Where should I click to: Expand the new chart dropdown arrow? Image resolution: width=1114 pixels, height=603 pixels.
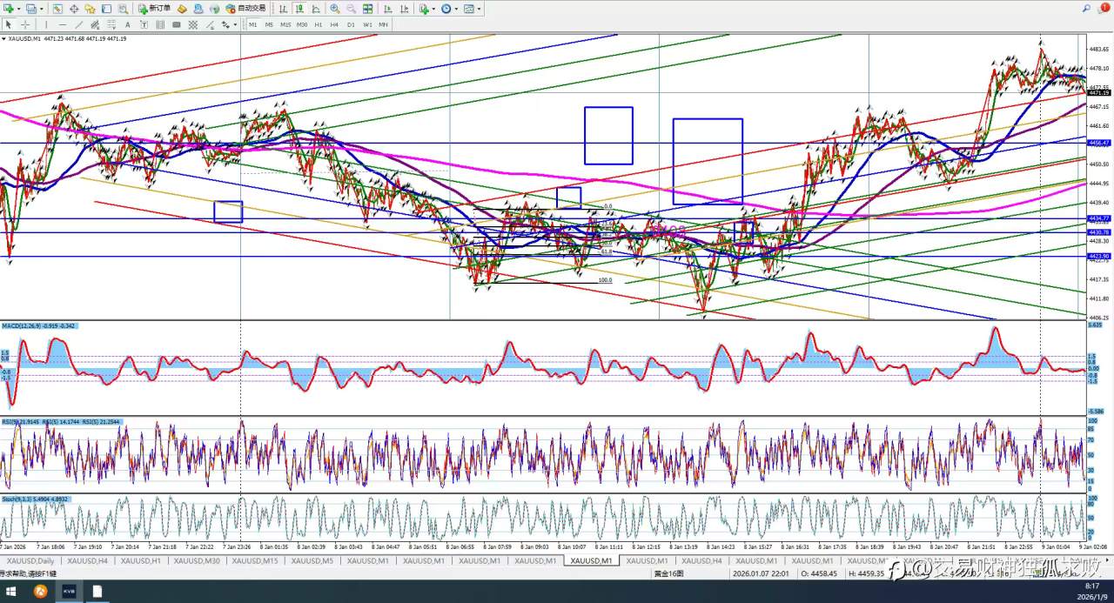(x=19, y=9)
